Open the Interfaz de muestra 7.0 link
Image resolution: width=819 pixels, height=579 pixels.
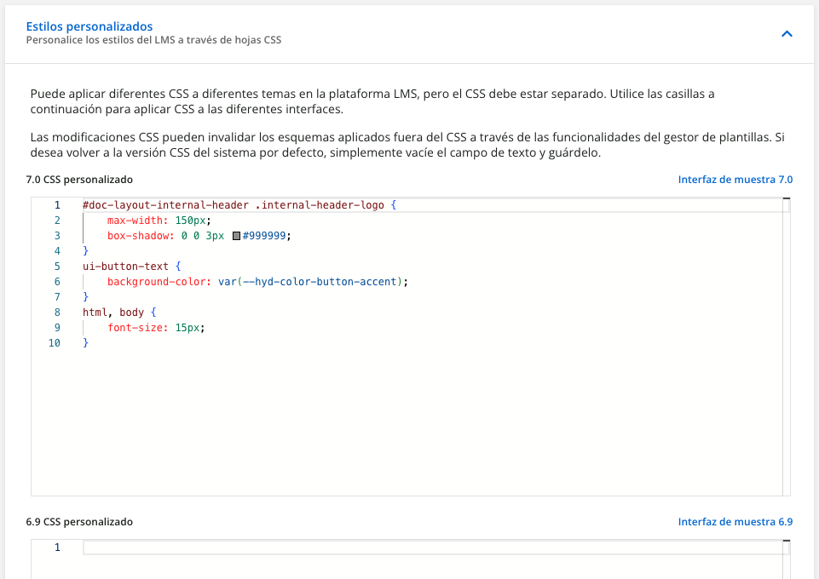click(x=735, y=180)
